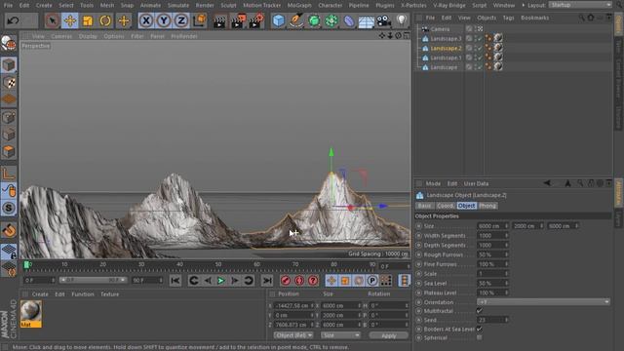
Task: Open the MoGraph menu
Action: 299,5
